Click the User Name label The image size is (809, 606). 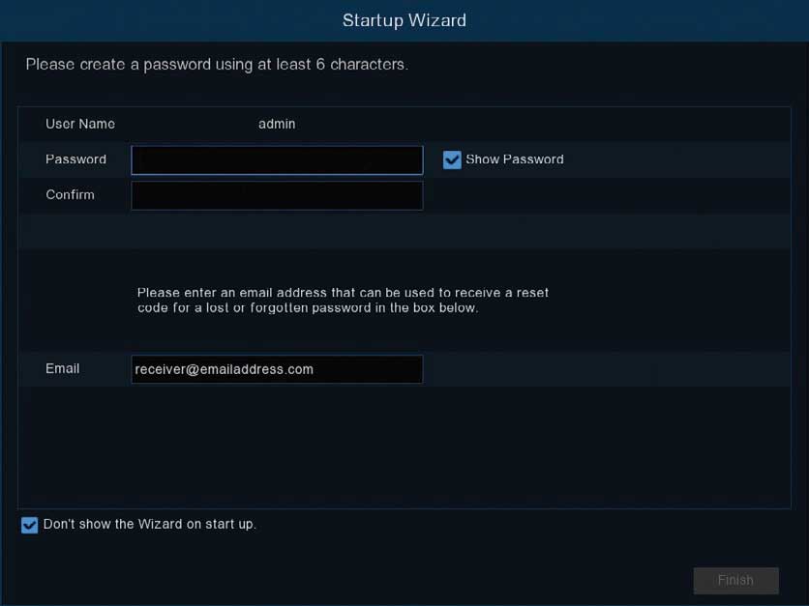pyautogui.click(x=80, y=124)
